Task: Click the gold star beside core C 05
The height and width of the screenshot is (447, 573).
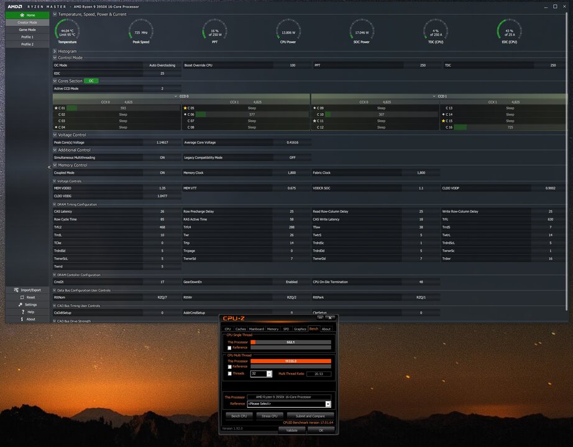Action: click(185, 108)
